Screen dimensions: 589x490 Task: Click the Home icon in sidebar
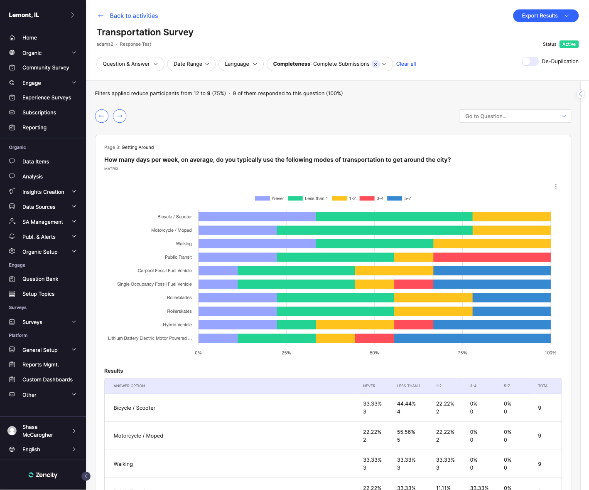tap(12, 38)
